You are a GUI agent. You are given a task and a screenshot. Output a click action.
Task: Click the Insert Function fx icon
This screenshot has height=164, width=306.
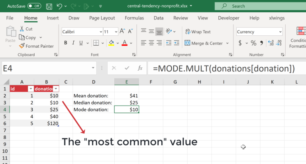coord(140,68)
